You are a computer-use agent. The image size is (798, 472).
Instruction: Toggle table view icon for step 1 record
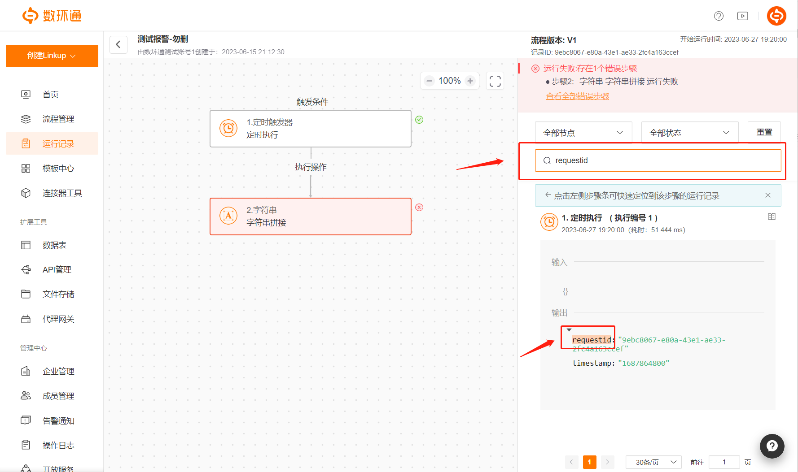coord(772,217)
